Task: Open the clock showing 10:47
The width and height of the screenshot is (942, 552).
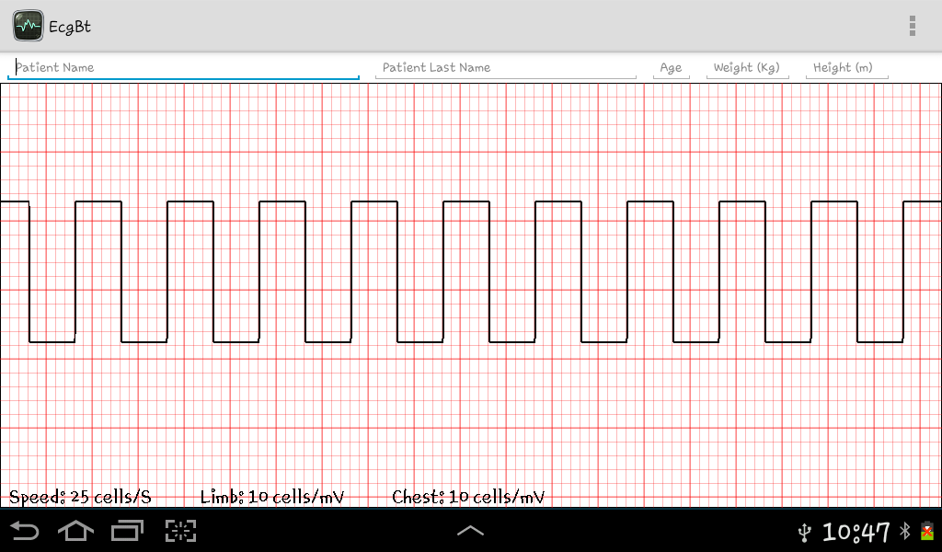Action: 856,532
